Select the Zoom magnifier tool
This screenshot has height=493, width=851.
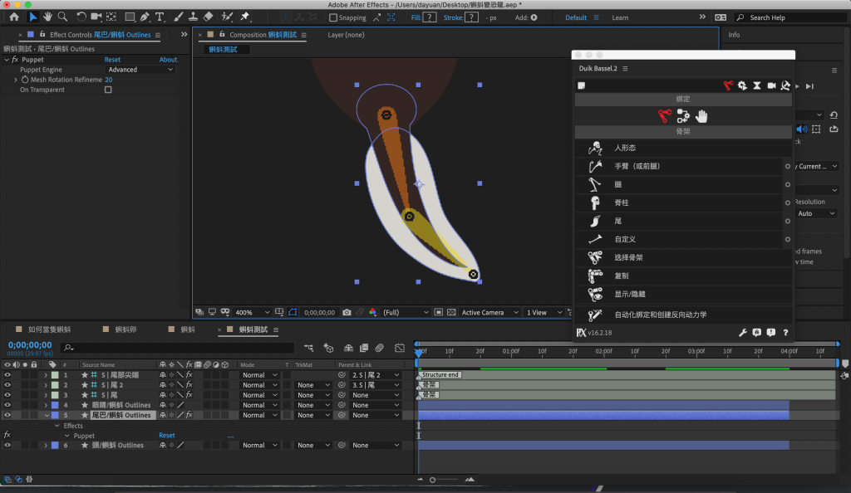tap(62, 17)
